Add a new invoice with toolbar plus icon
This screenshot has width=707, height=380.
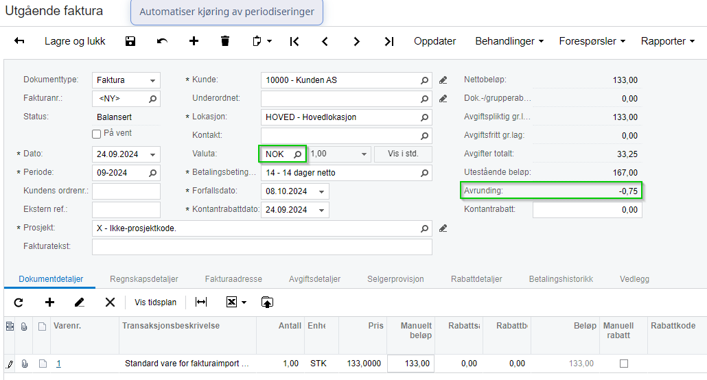pyautogui.click(x=194, y=41)
